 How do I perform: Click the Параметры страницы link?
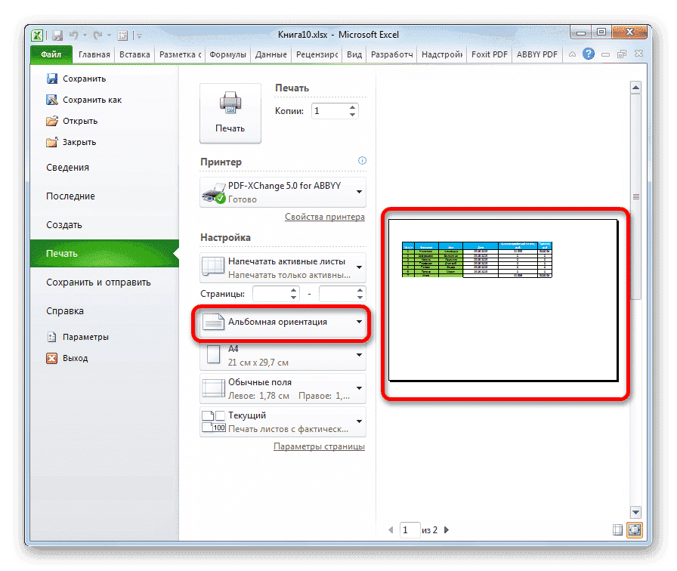[x=319, y=446]
